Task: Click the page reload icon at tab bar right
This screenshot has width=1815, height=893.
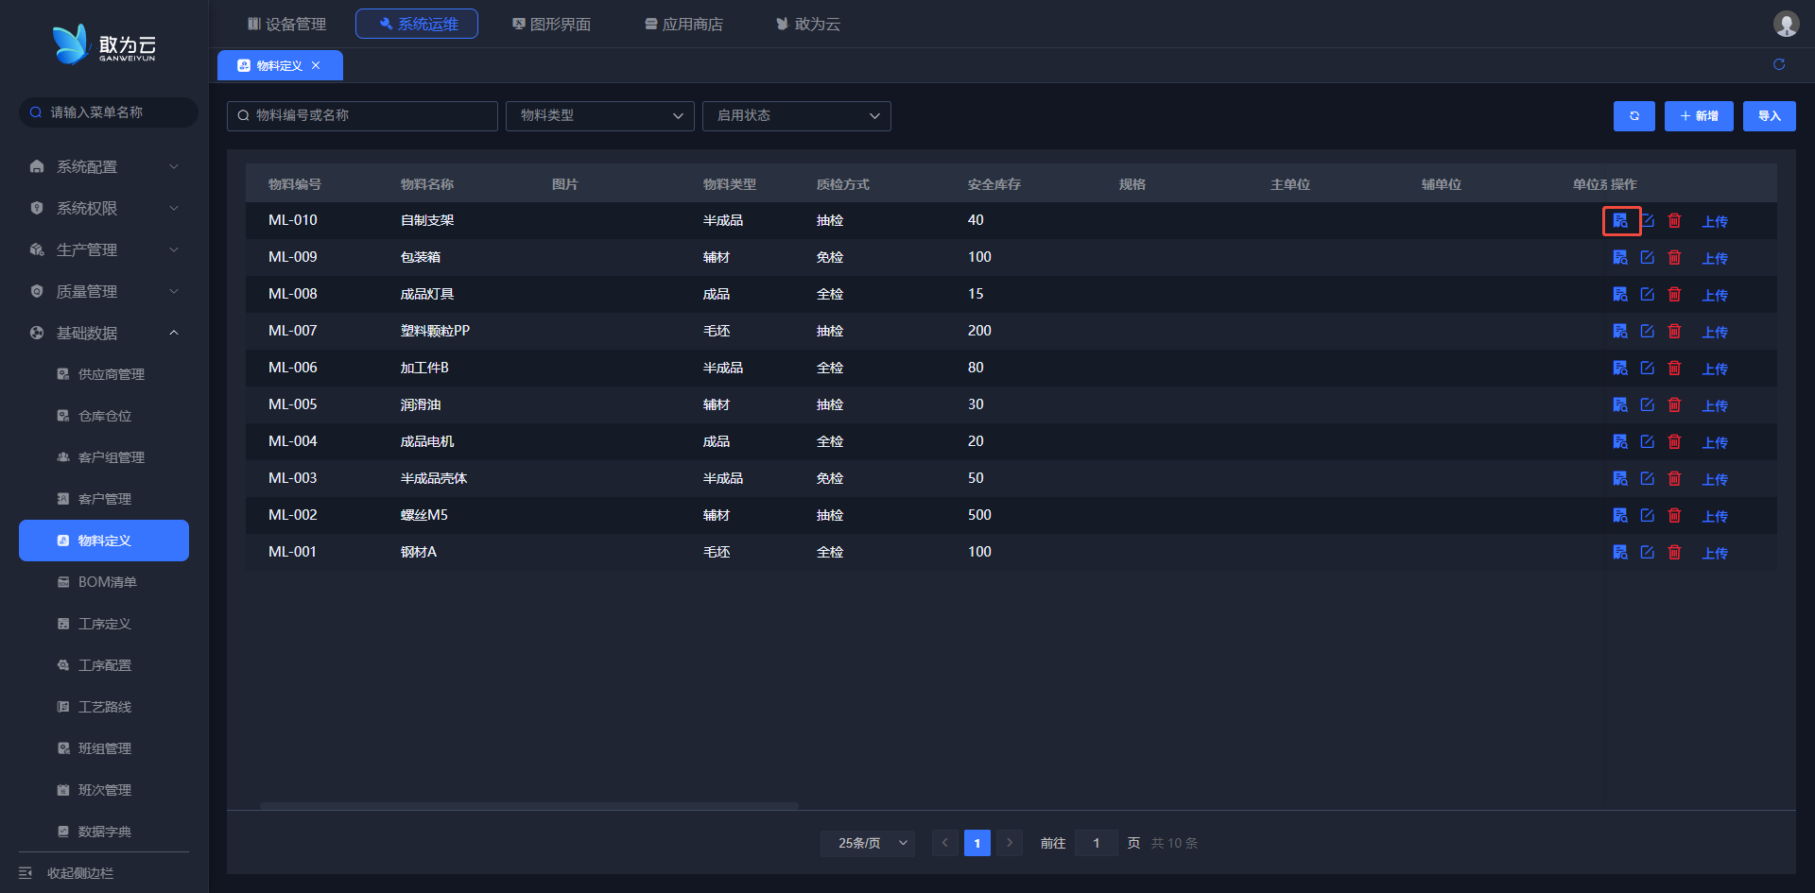Action: tap(1779, 64)
